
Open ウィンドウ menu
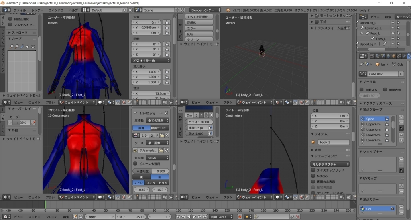click(56, 10)
